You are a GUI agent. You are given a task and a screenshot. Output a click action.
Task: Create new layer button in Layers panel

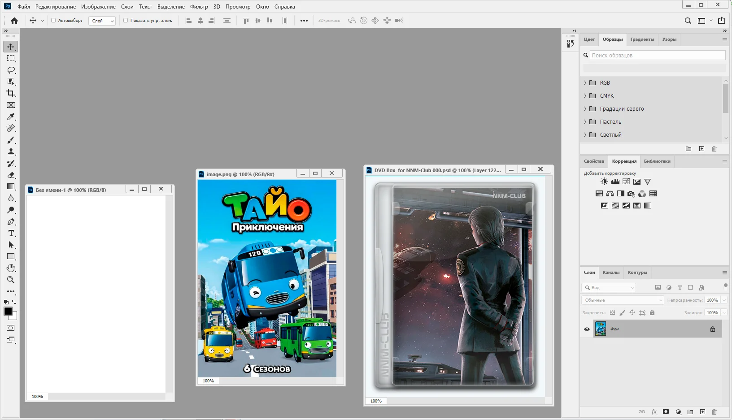coord(702,412)
